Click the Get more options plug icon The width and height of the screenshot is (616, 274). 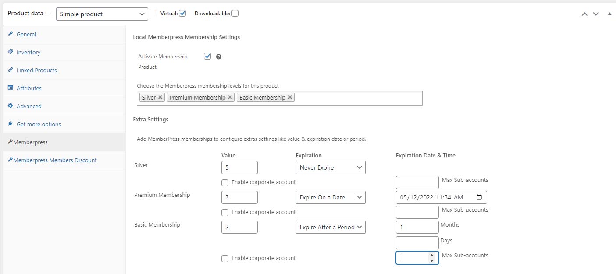[x=11, y=124]
